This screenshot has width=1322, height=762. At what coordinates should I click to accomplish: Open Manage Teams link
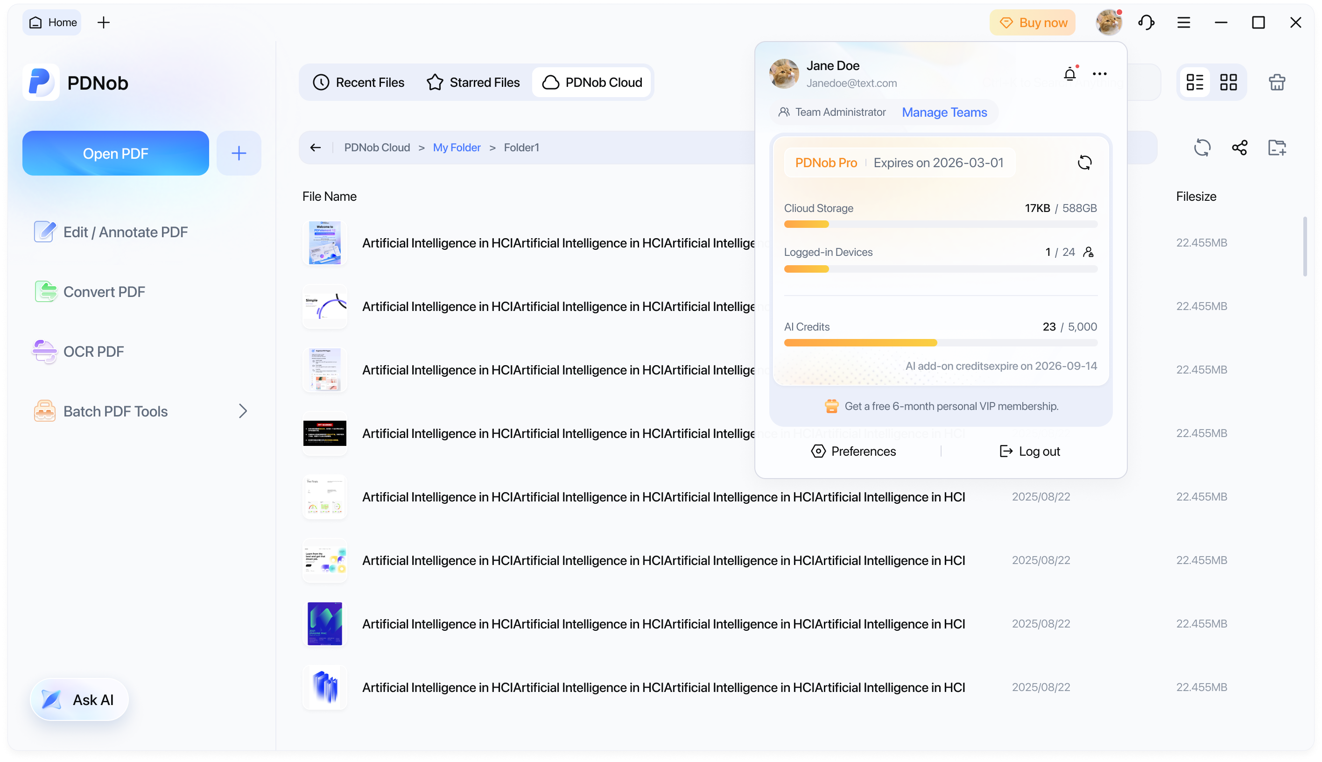(944, 113)
